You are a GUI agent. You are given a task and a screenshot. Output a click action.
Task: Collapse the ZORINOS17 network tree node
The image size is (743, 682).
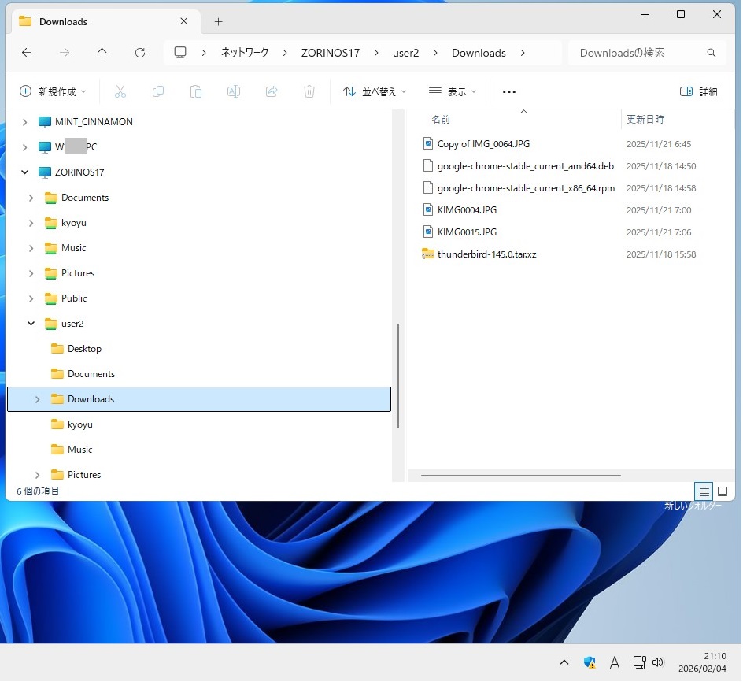25,172
